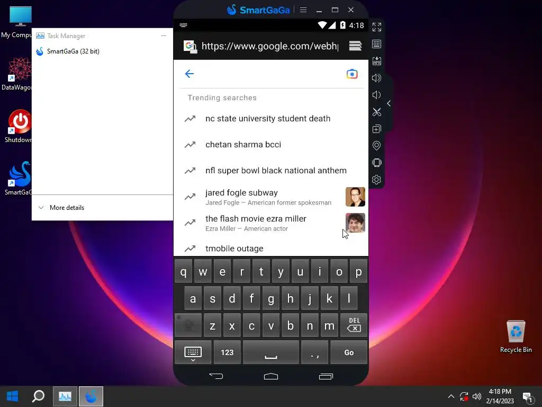Screen dimensions: 542x407
Task: Tap the 'g' key on keyboard
Action: (x=271, y=298)
